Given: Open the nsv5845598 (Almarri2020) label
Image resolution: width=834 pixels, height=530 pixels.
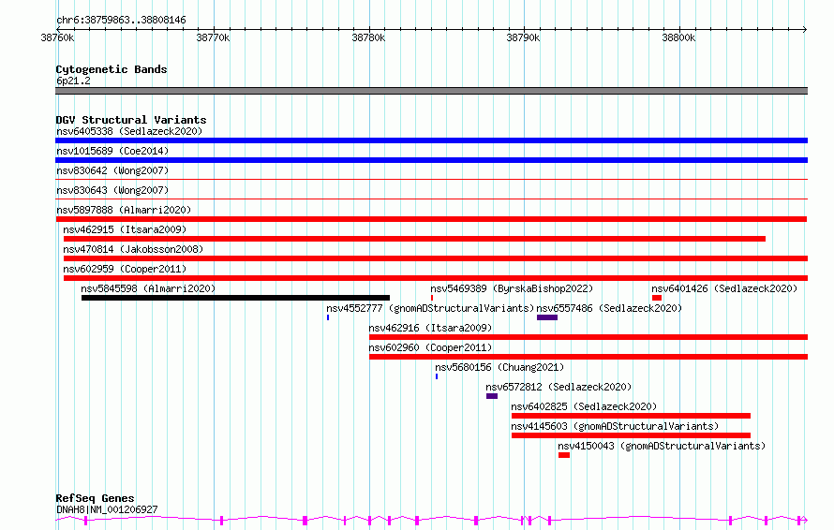Looking at the screenshot, I should point(148,288).
